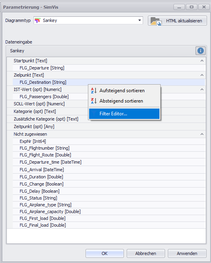Close the Parametrierung - SimVis window
211x263 pixels.
204,7
